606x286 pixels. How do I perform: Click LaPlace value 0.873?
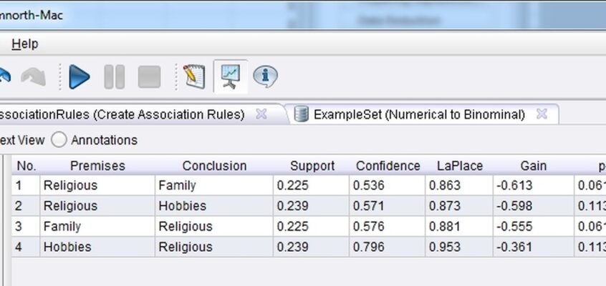[x=460, y=206]
